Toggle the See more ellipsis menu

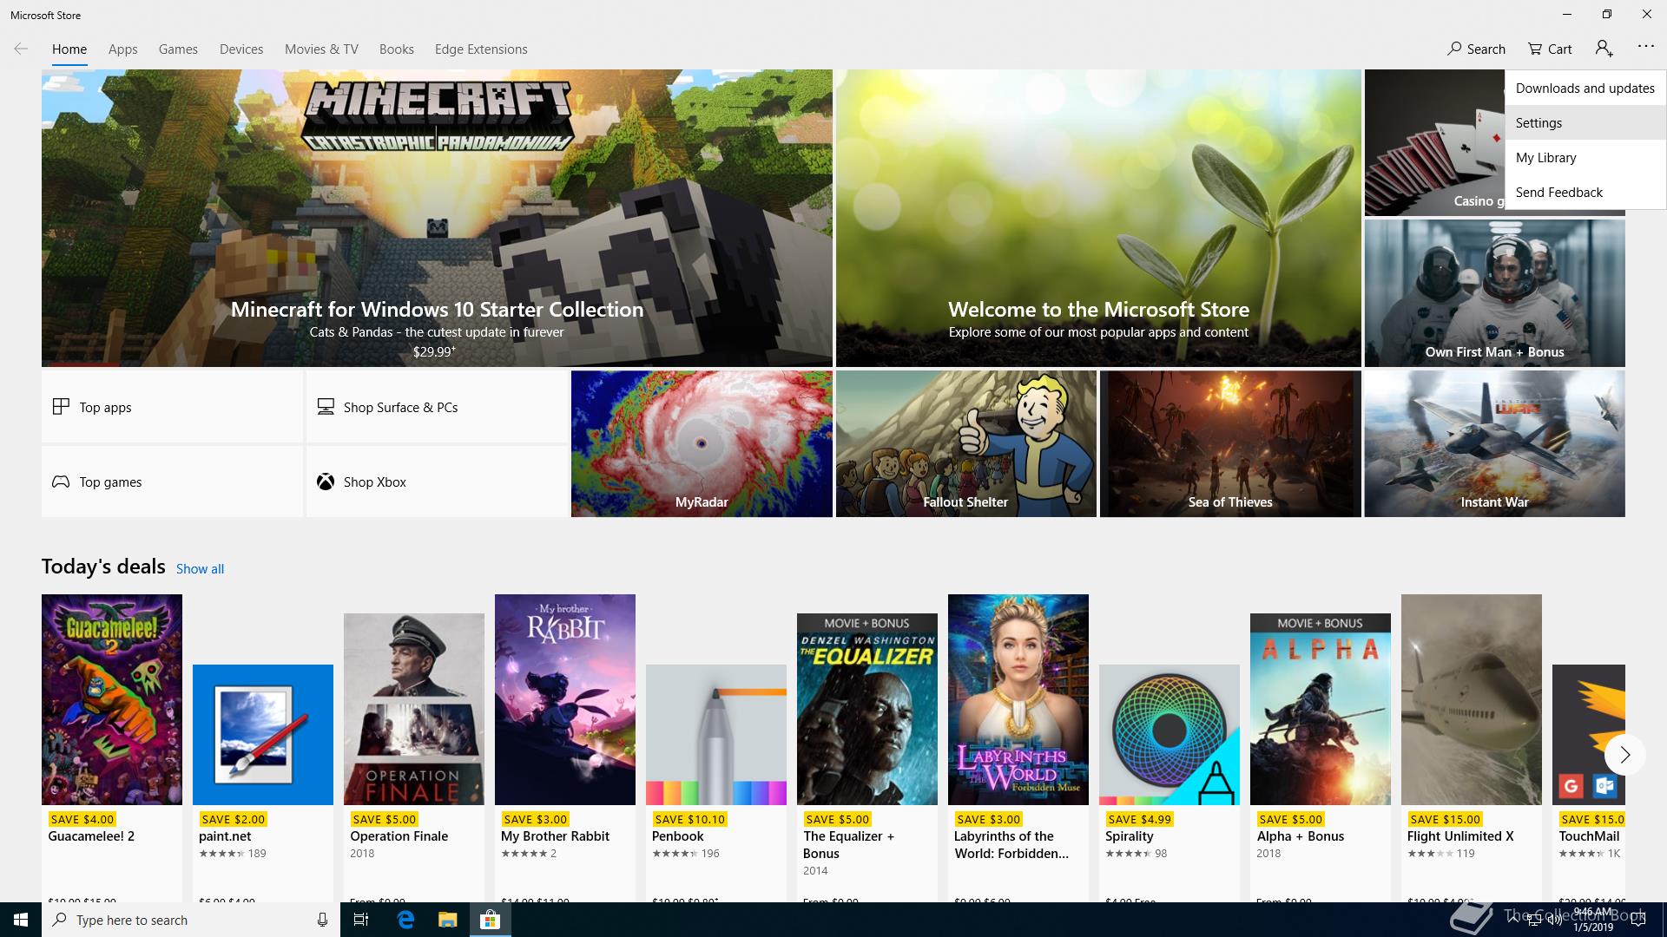[1645, 46]
